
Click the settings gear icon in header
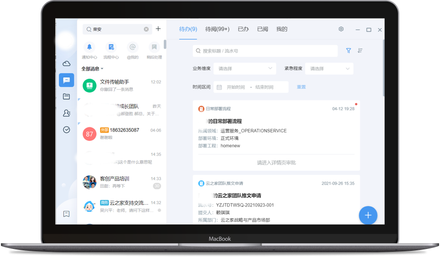click(x=341, y=29)
